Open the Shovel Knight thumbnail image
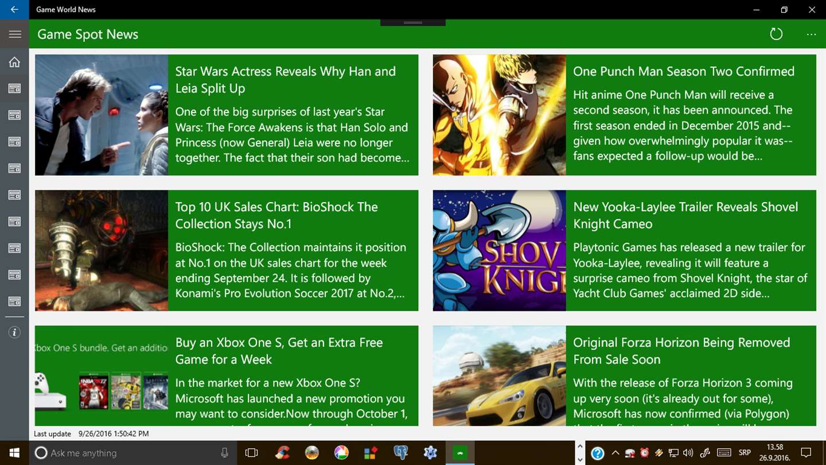 [x=499, y=250]
